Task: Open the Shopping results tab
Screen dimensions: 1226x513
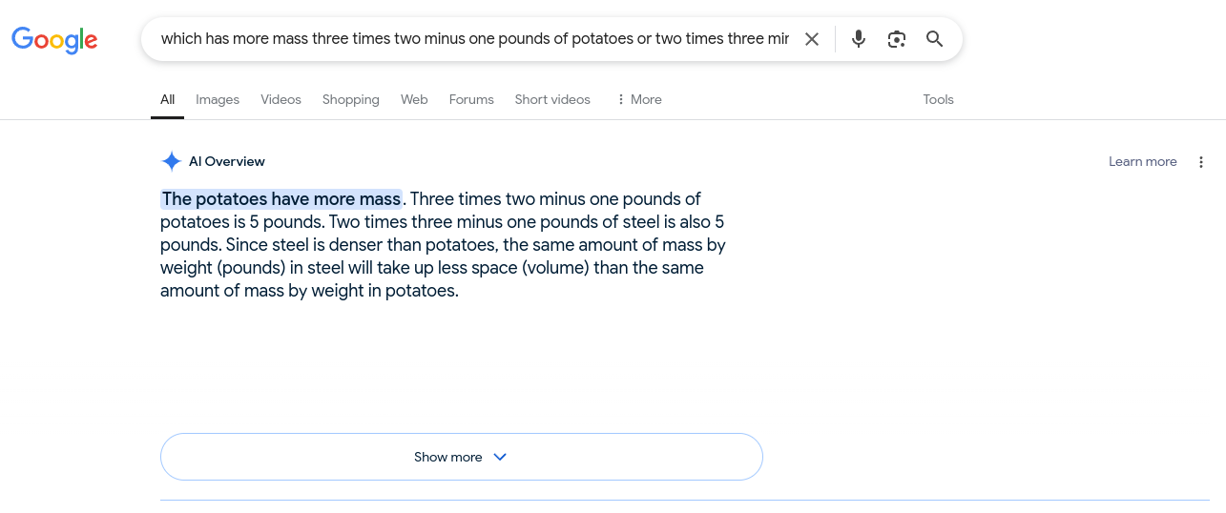Action: (x=350, y=99)
